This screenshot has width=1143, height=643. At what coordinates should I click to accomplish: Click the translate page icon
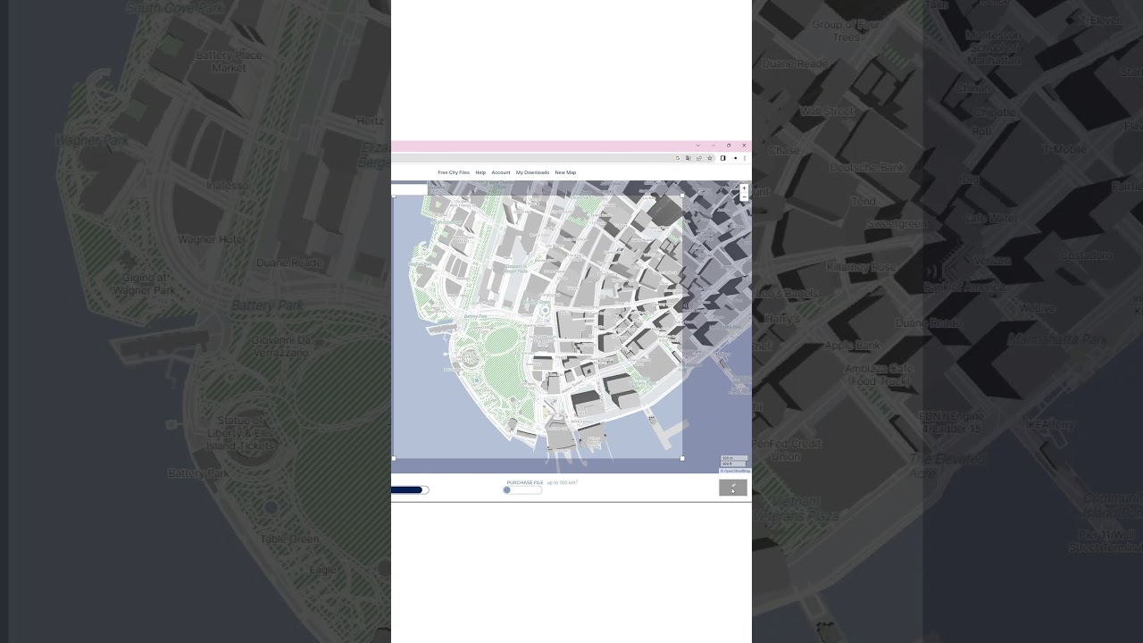[x=688, y=158]
